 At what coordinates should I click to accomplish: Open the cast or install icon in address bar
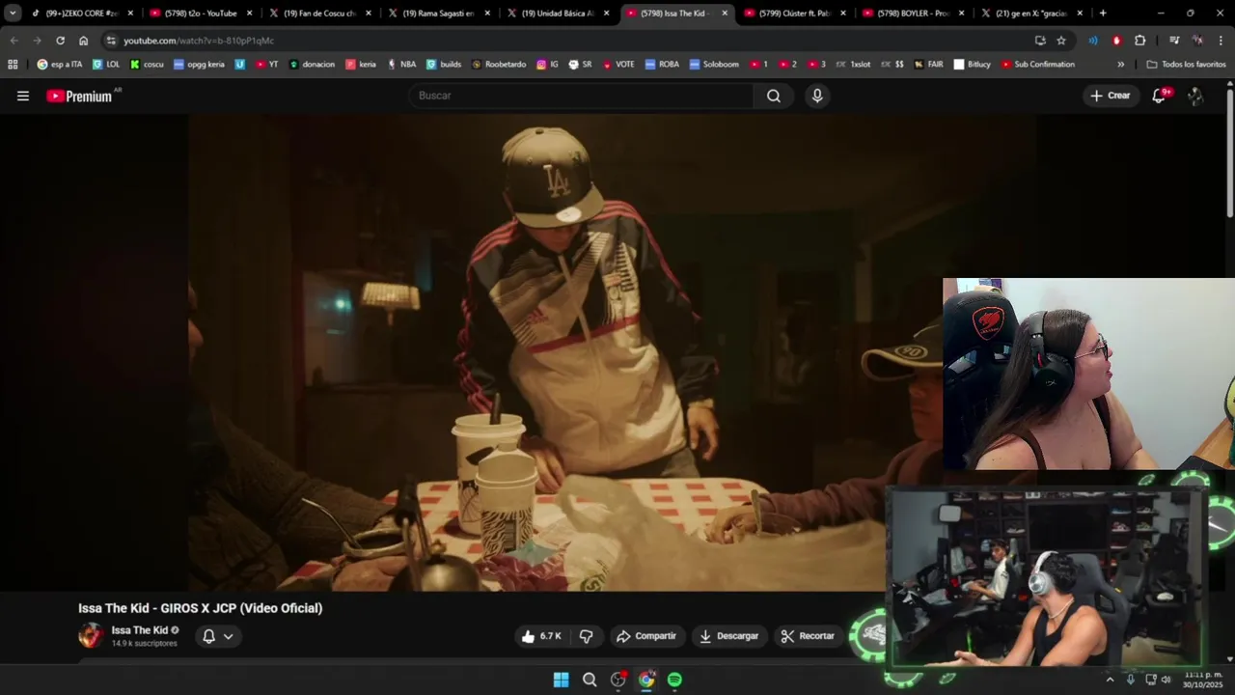pos(1040,41)
